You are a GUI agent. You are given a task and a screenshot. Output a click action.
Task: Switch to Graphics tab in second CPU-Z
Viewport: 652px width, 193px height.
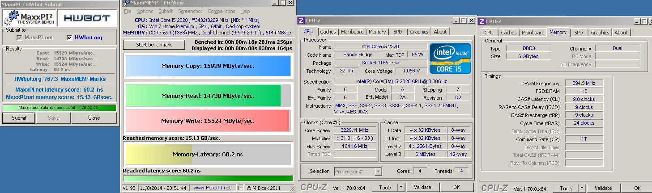coord(600,33)
